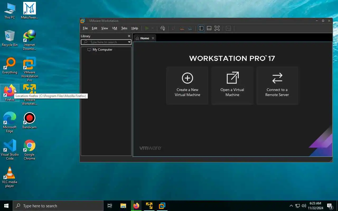Open the Tabs menu

point(124,28)
